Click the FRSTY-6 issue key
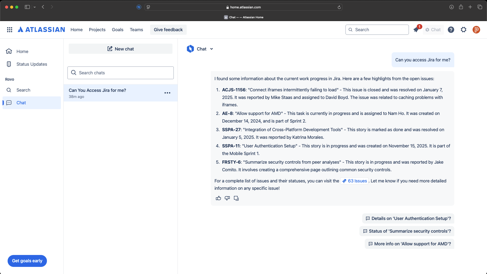487x274 pixels. click(231, 162)
